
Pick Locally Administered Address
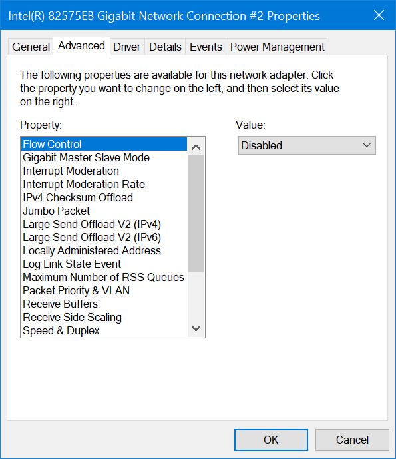(104, 250)
